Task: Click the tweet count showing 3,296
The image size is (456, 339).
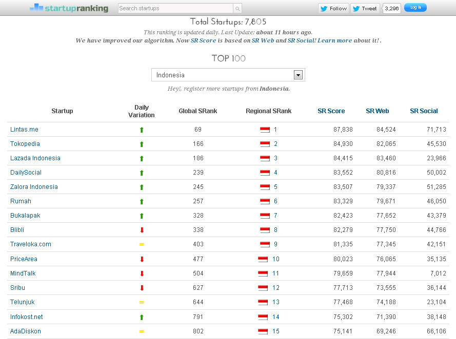Action: tap(391, 8)
